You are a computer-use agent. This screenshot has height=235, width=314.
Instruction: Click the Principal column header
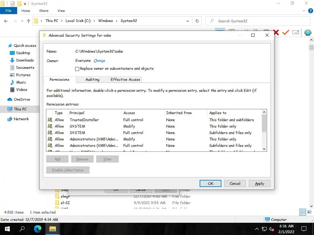94,113
